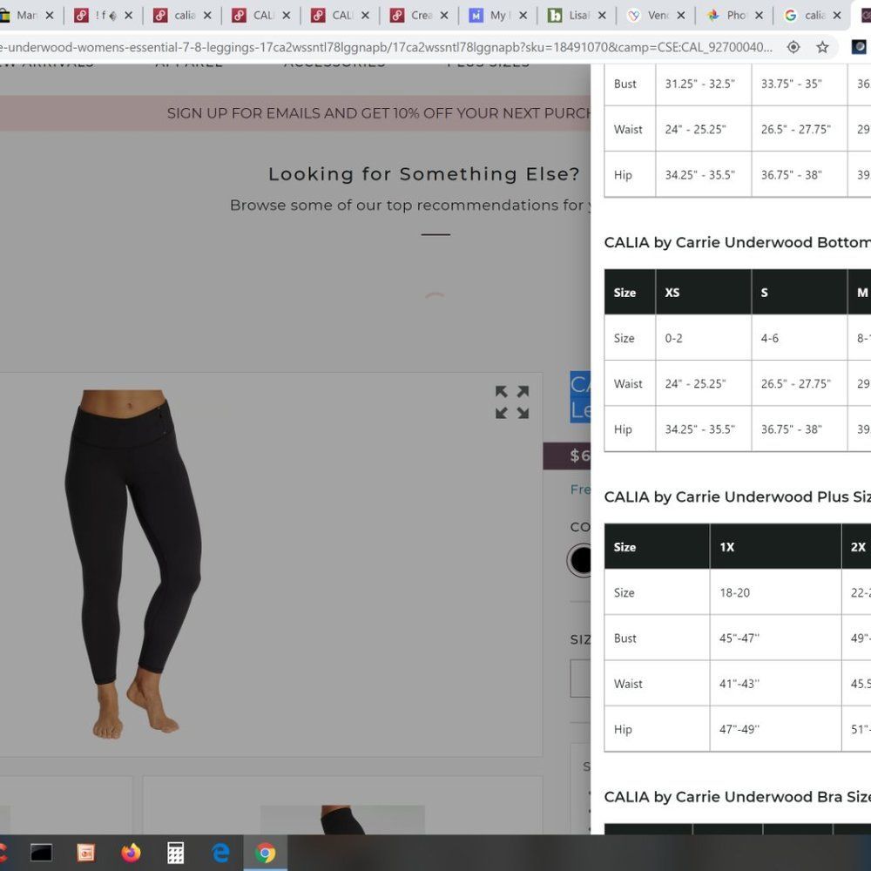Screen dimensions: 871x871
Task: Click the Bust value "31.25" - 32.5""
Action: tap(700, 84)
